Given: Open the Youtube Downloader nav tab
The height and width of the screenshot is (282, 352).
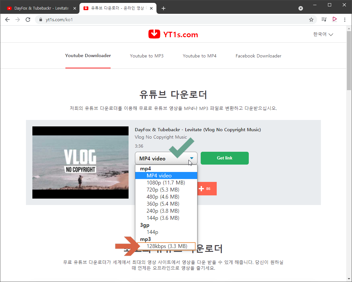Looking at the screenshot, I should pos(88,56).
